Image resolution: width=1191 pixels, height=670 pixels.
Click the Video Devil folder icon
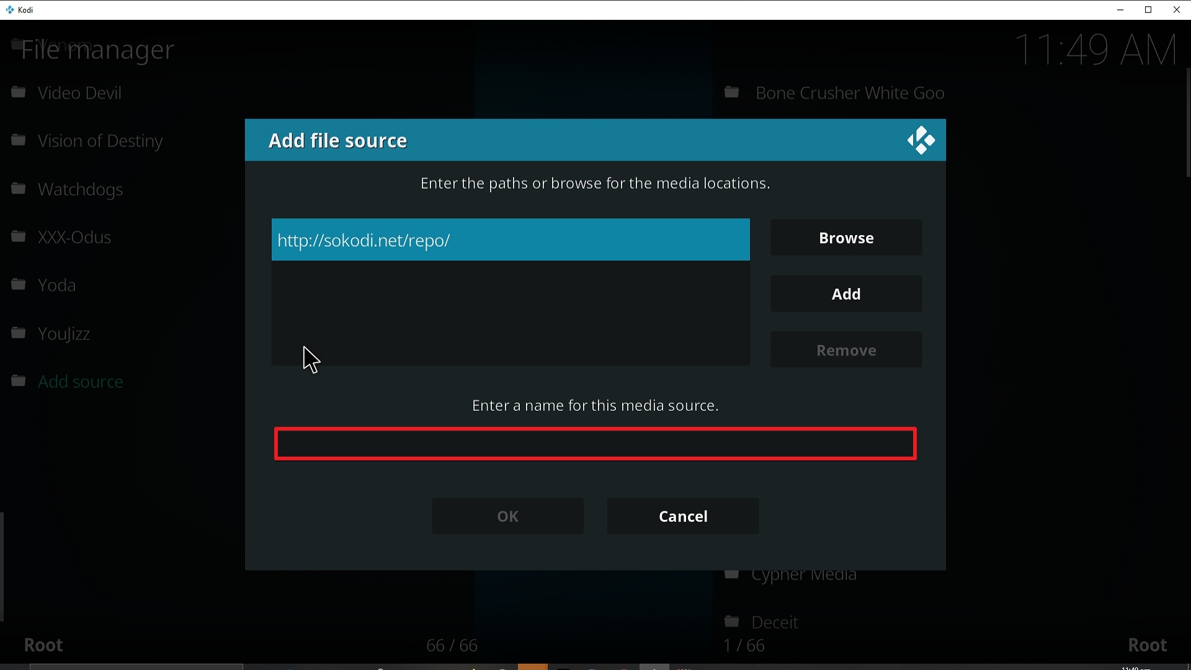pyautogui.click(x=19, y=93)
